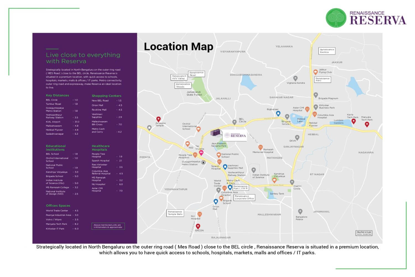Select the 'Hebbal Lake' map label
The width and height of the screenshot is (415, 277).
pos(301,120)
